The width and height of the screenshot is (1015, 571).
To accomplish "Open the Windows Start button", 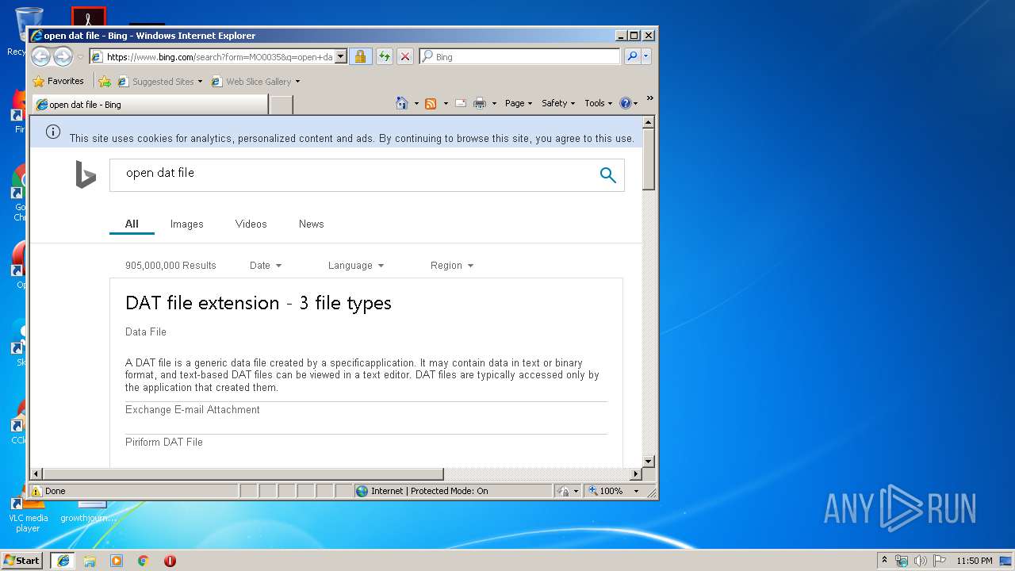I will coord(21,561).
